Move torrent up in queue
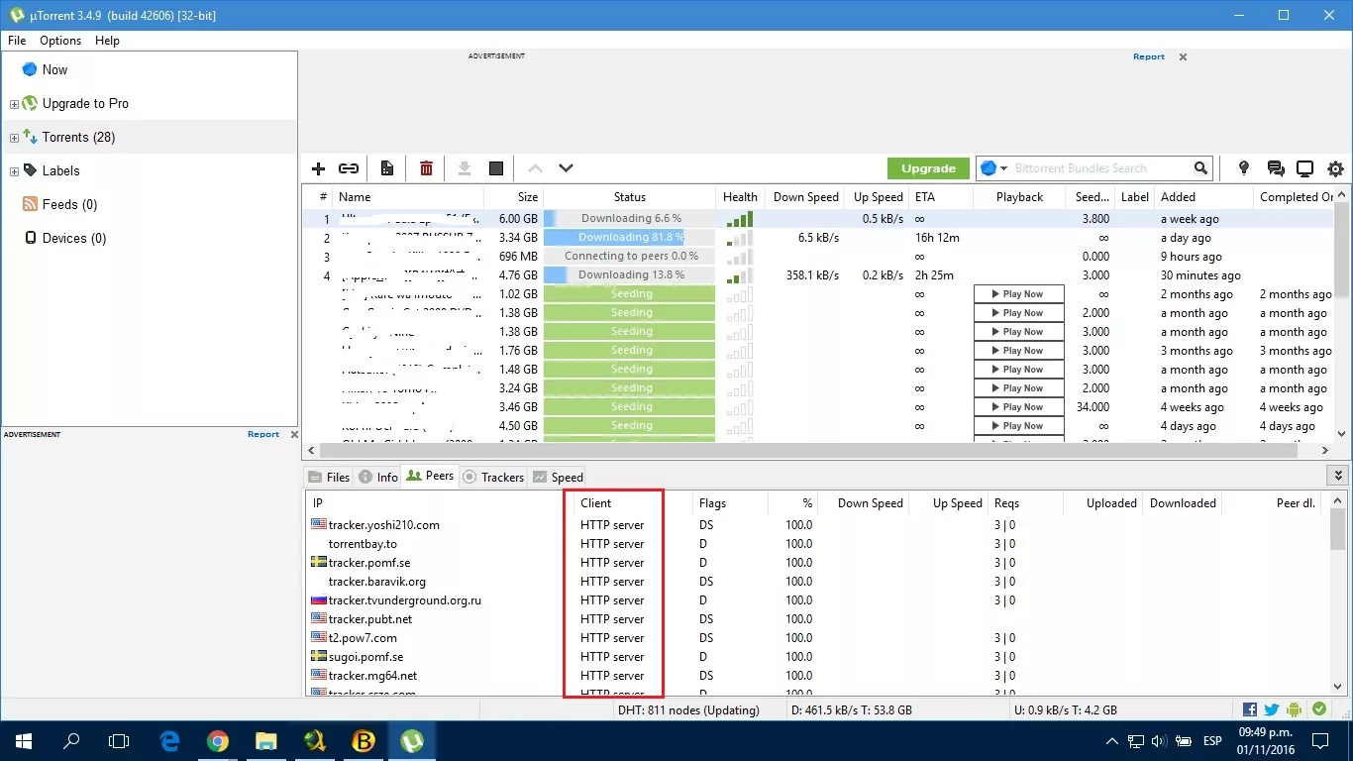Image resolution: width=1353 pixels, height=761 pixels. coord(535,168)
